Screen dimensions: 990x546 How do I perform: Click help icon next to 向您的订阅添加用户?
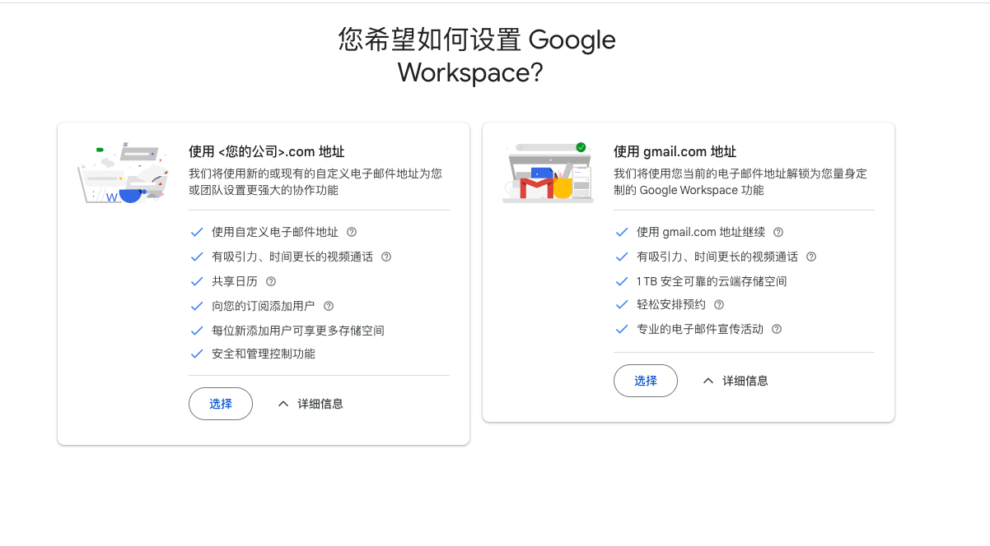coord(329,306)
